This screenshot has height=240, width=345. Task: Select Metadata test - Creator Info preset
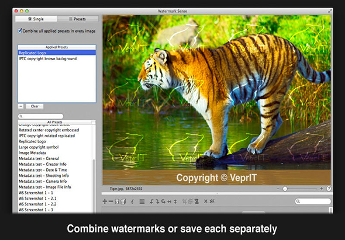point(55,164)
